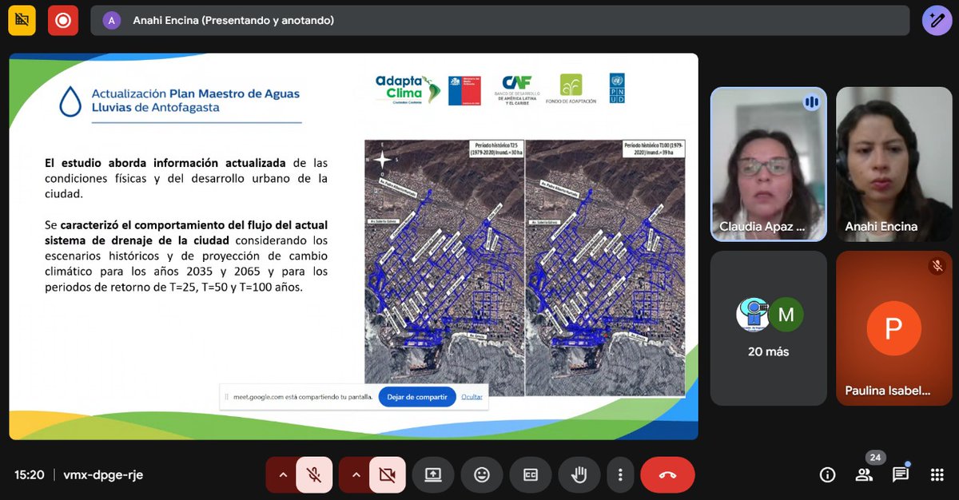Image resolution: width=959 pixels, height=500 pixels.
Task: Show the participants list
Action: tap(864, 474)
